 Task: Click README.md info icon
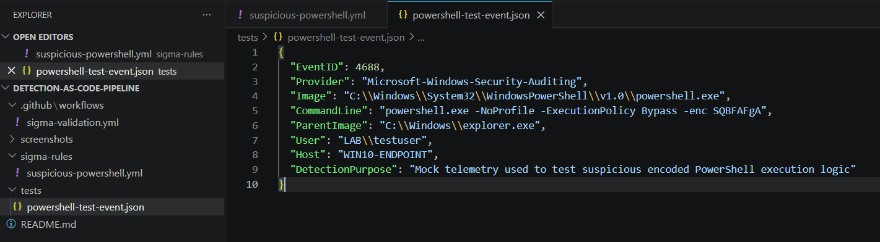coord(11,225)
